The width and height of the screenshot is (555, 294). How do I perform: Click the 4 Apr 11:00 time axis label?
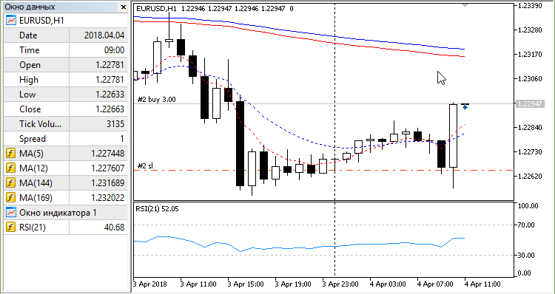pos(482,284)
